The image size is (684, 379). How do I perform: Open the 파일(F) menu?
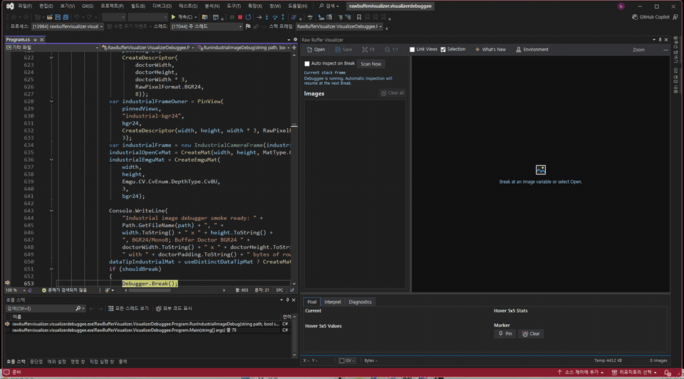point(25,6)
